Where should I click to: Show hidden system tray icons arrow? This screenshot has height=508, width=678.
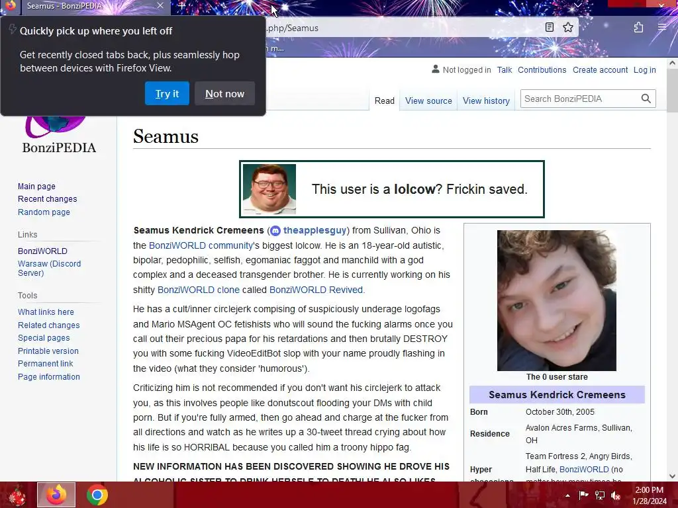[x=567, y=495]
